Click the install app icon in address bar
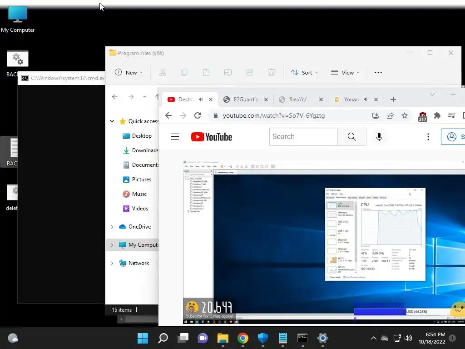The height and width of the screenshot is (349, 465). pyautogui.click(x=376, y=115)
